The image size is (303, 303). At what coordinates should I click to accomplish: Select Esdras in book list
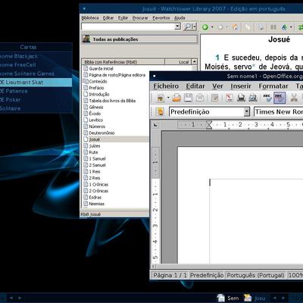tap(95, 197)
